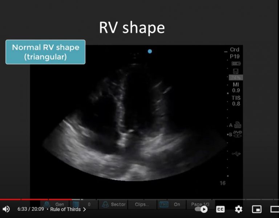The width and height of the screenshot is (279, 218).
Task: Mute the video volume speaker icon
Action: coord(6,209)
